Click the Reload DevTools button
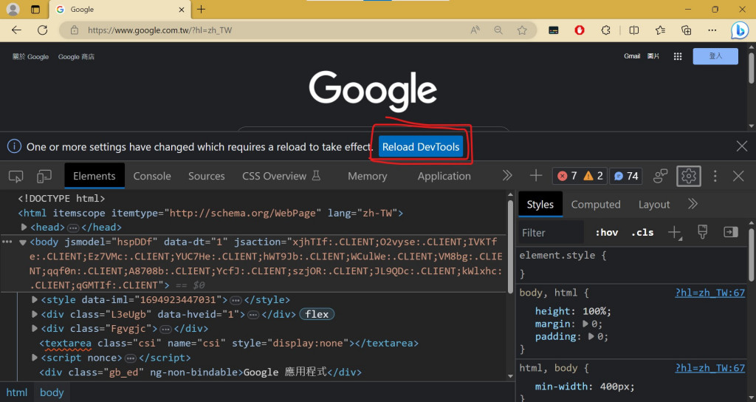Viewport: 756px width, 402px height. coord(420,147)
